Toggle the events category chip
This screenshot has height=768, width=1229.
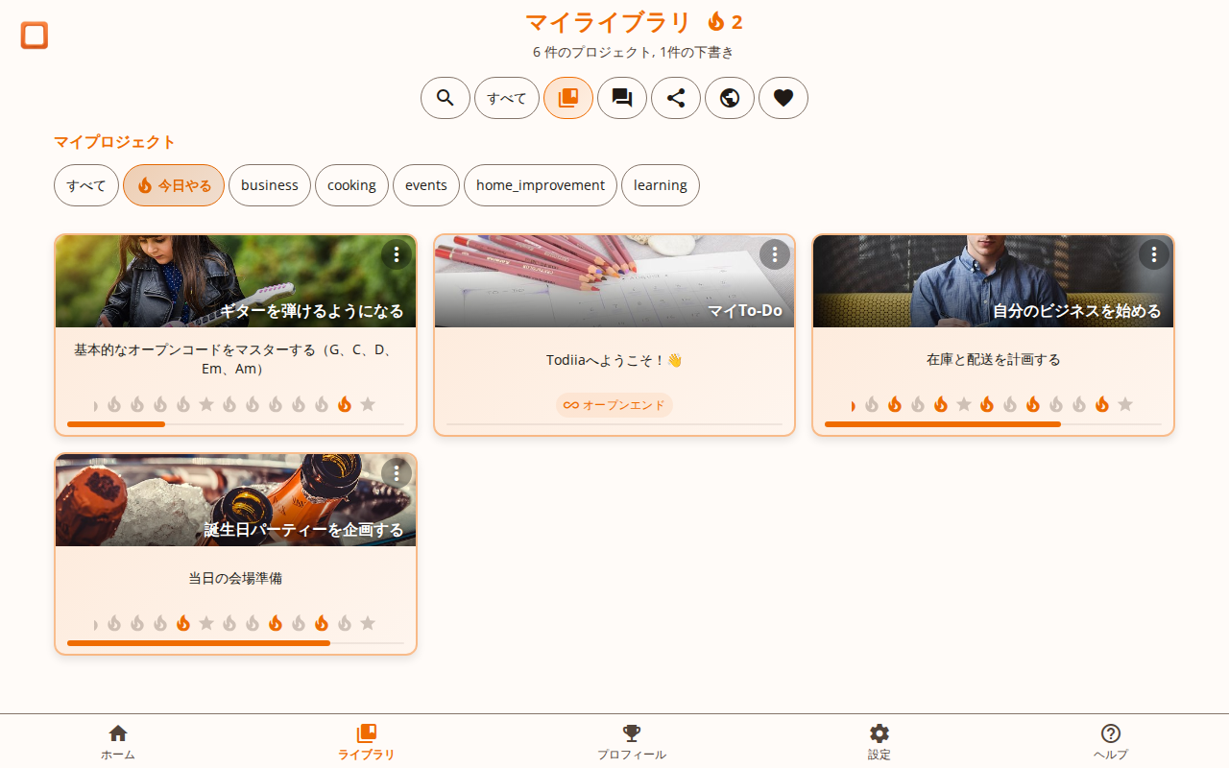426,185
